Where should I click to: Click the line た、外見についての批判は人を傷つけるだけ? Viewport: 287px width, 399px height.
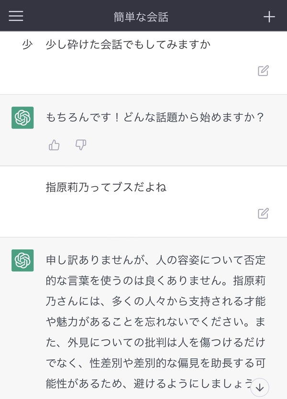point(156,343)
